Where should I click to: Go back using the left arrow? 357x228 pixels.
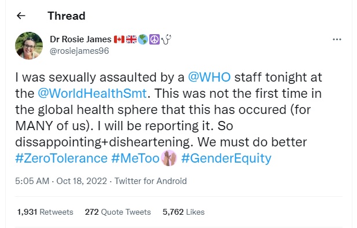point(21,16)
